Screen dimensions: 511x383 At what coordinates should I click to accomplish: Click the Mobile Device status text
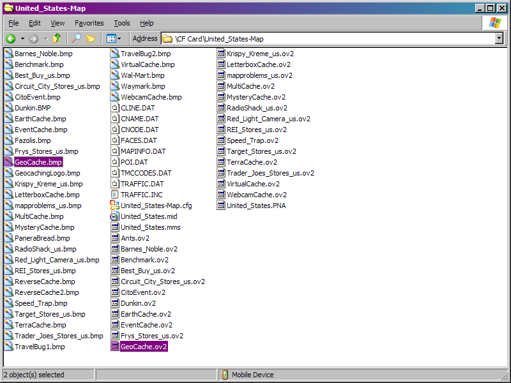[253, 375]
